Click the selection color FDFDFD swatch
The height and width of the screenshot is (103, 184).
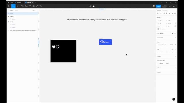pyautogui.click(x=158, y=64)
